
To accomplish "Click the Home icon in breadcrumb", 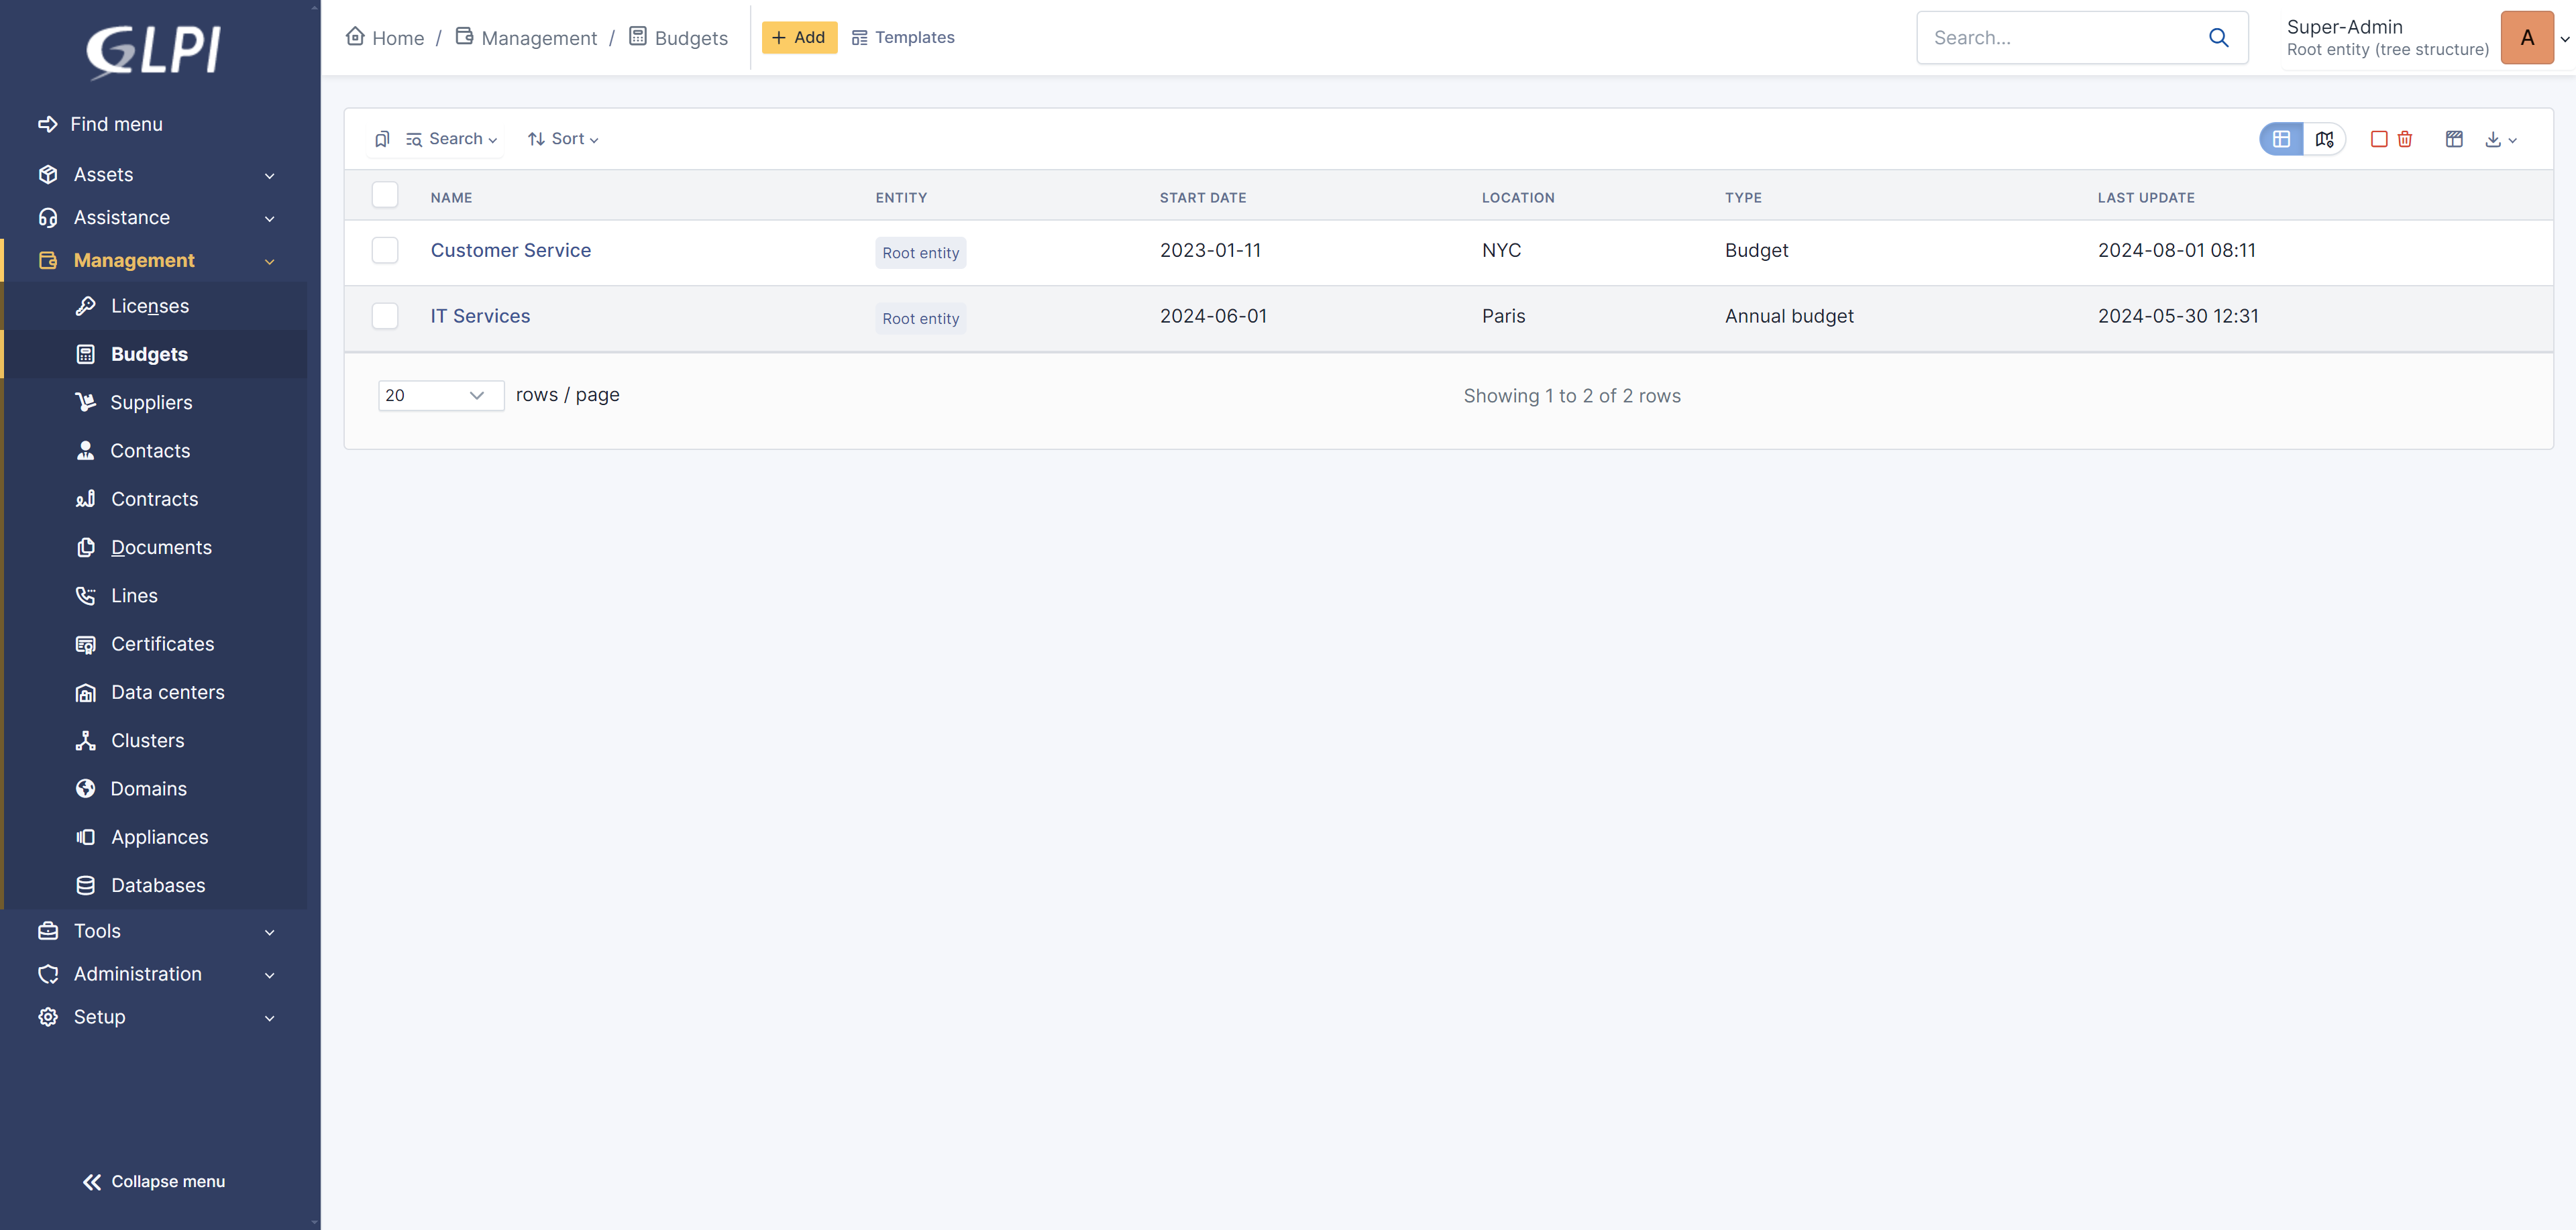I will pyautogui.click(x=355, y=37).
